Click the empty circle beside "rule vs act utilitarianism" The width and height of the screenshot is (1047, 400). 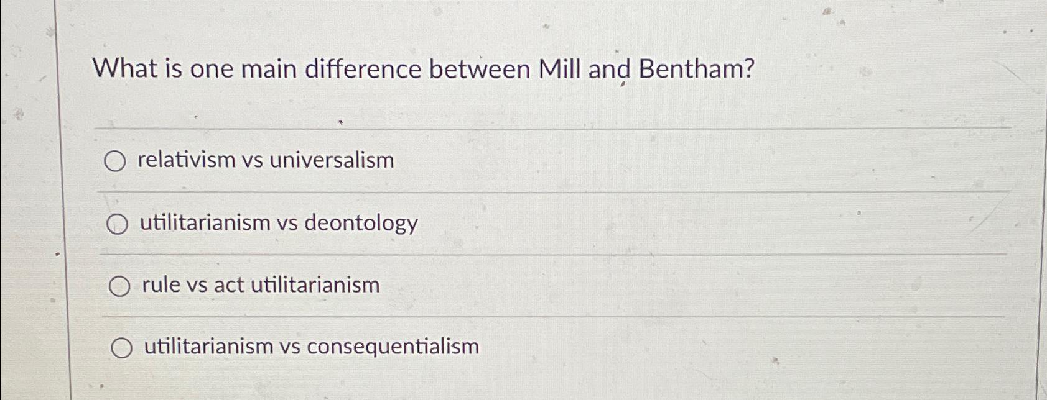(x=119, y=285)
